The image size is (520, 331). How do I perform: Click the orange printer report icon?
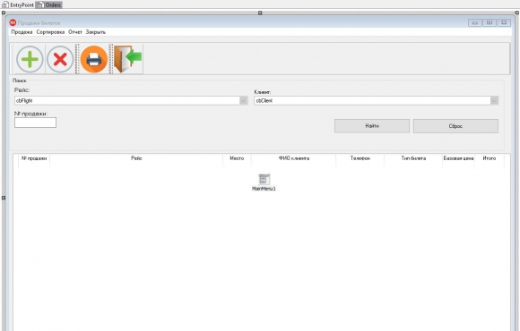click(94, 60)
